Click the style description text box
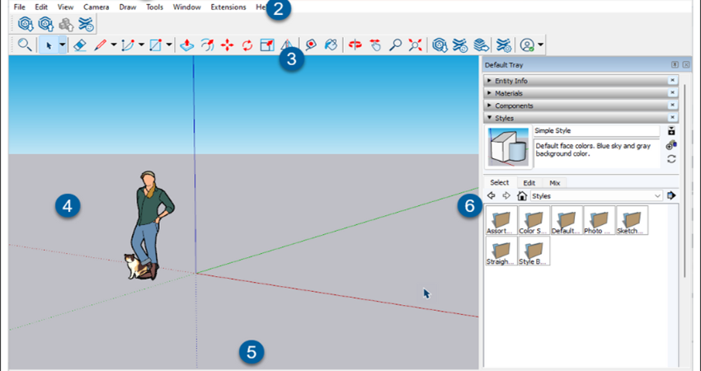This screenshot has width=701, height=371. point(596,153)
